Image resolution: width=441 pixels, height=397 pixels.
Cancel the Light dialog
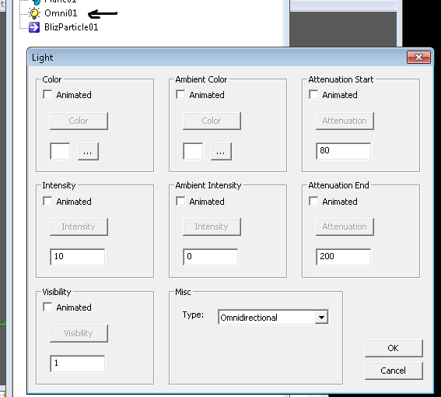point(394,371)
